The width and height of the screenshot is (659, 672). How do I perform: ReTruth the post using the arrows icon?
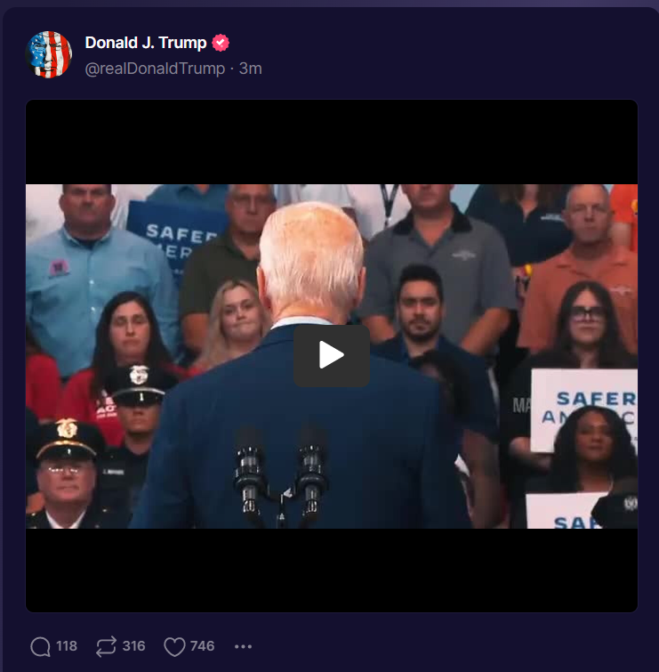pyautogui.click(x=106, y=646)
